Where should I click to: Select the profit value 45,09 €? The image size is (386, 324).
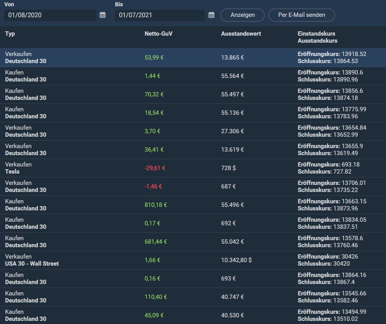[154, 315]
